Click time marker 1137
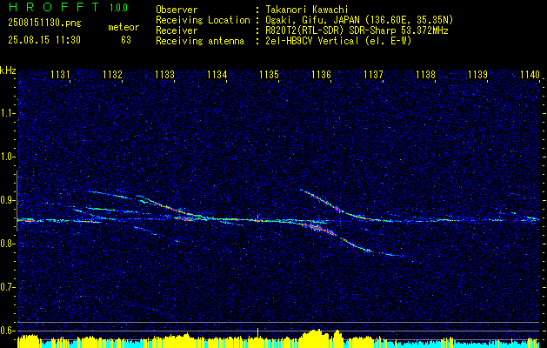547x348 pixels. 373,74
